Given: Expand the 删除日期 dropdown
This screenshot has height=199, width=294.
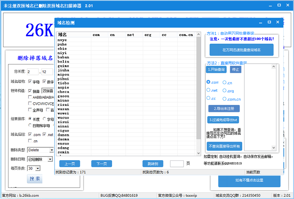Looking at the screenshot, I should (x=50, y=159).
